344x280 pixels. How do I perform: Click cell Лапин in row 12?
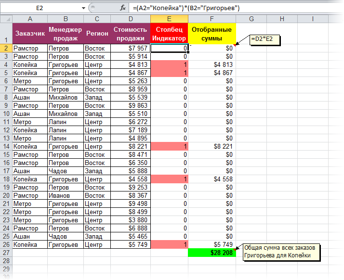[66, 130]
